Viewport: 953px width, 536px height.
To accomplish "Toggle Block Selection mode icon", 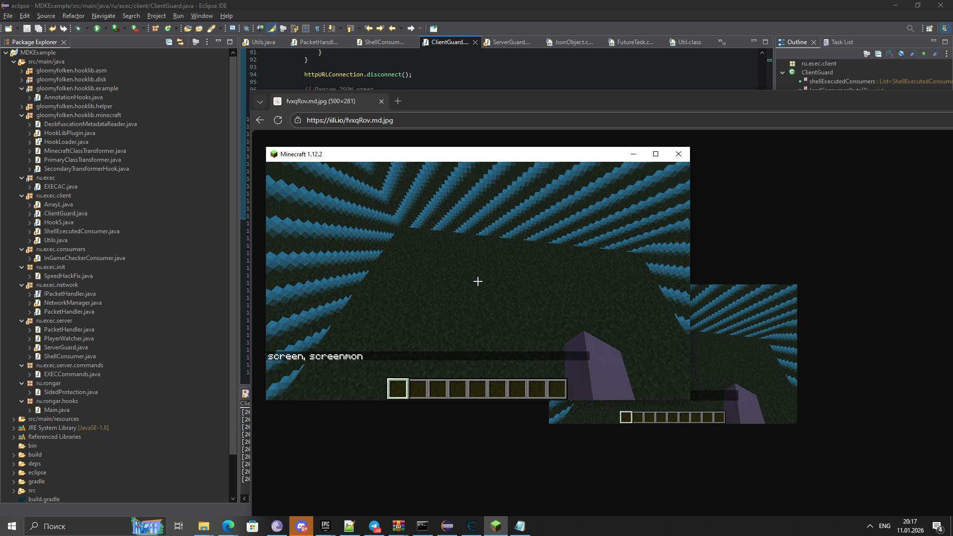I will pos(306,29).
